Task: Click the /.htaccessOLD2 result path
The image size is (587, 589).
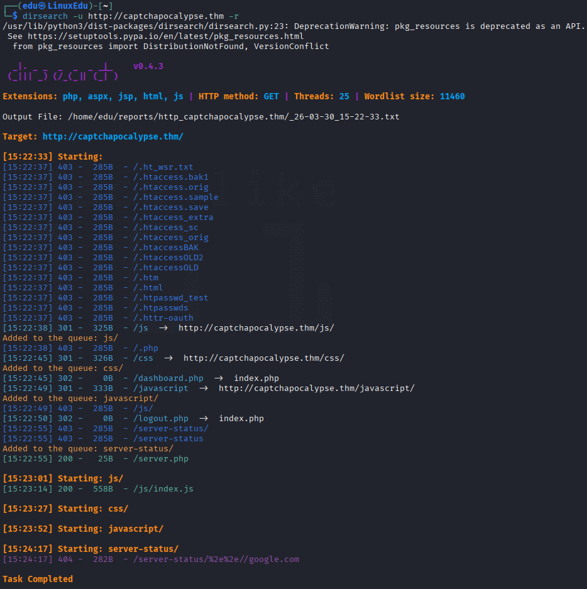Action: tap(168, 258)
